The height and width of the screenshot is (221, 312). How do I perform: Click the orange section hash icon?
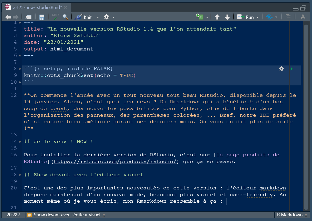[30, 215]
